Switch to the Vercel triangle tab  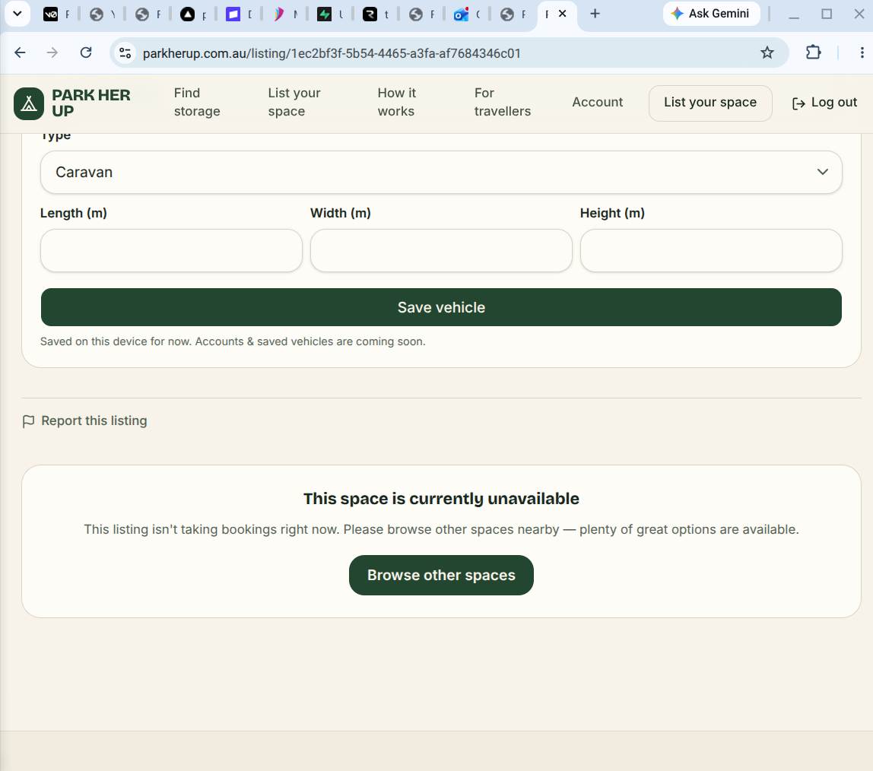click(188, 14)
